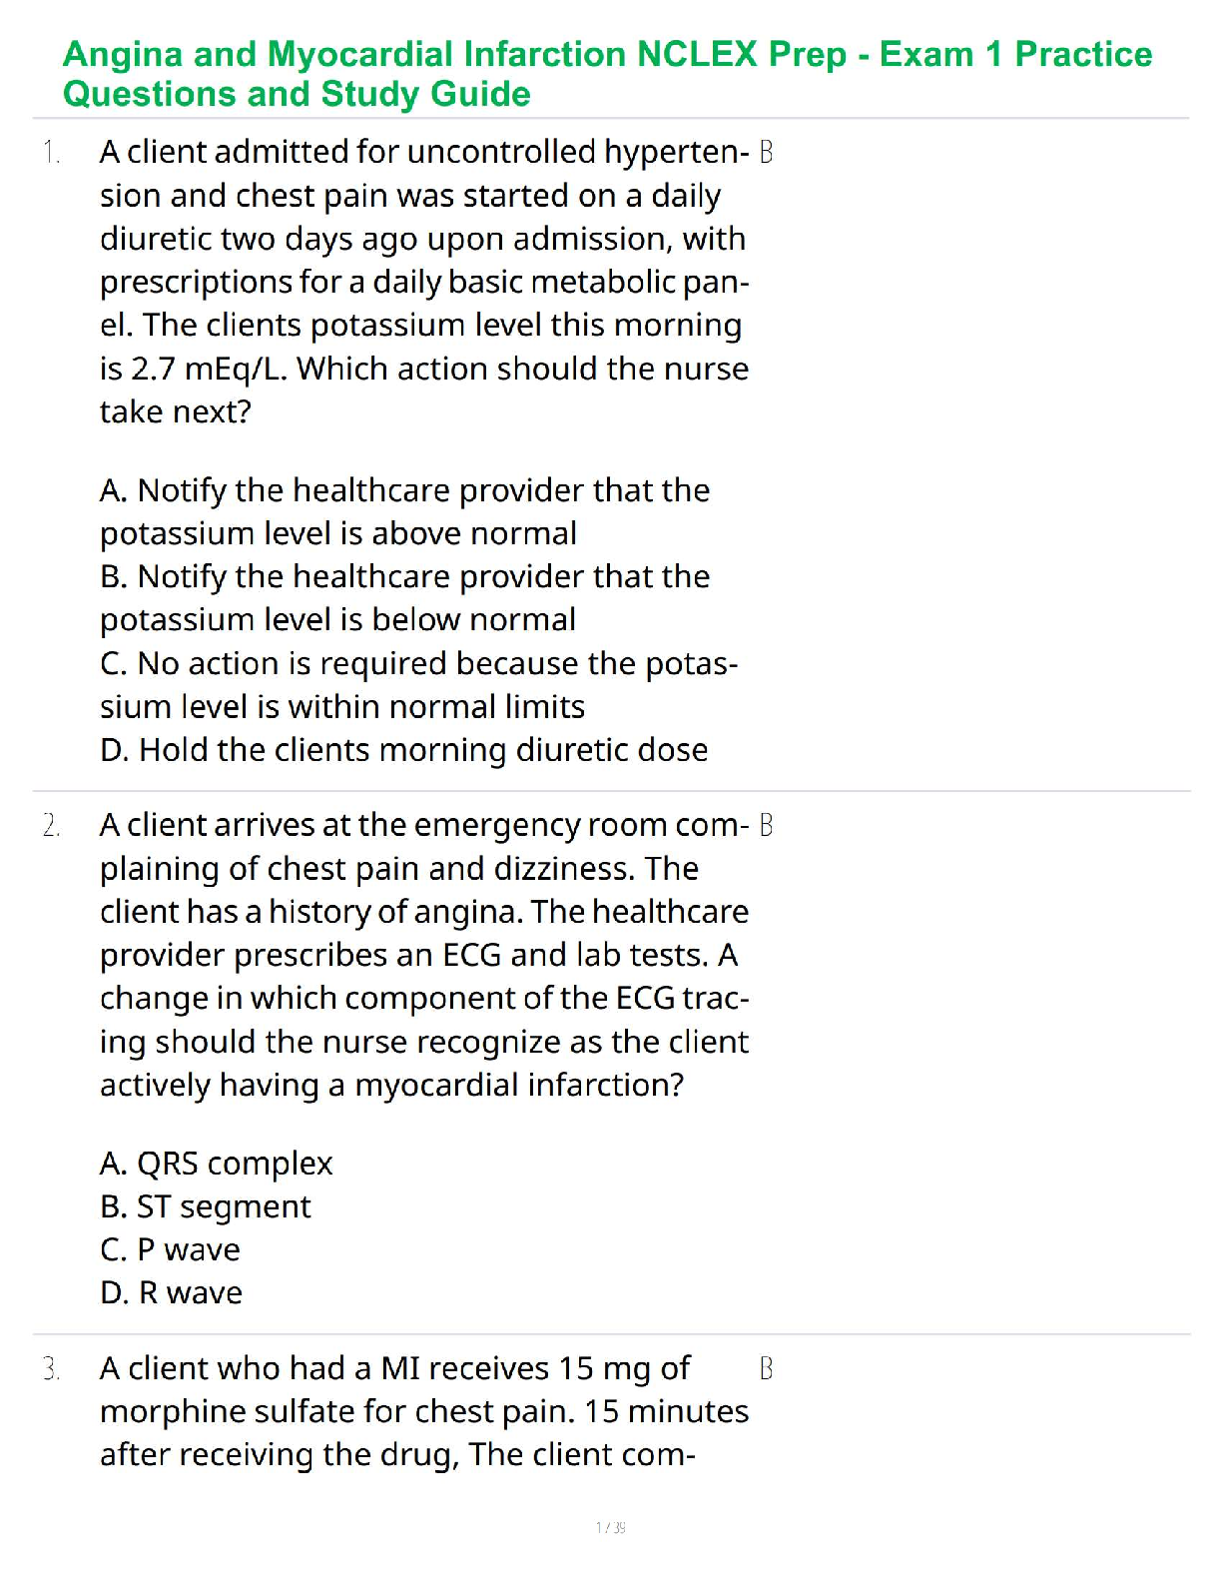Click the answer letter B beside question 3
Screen dimensions: 1222x1582
tap(766, 1369)
